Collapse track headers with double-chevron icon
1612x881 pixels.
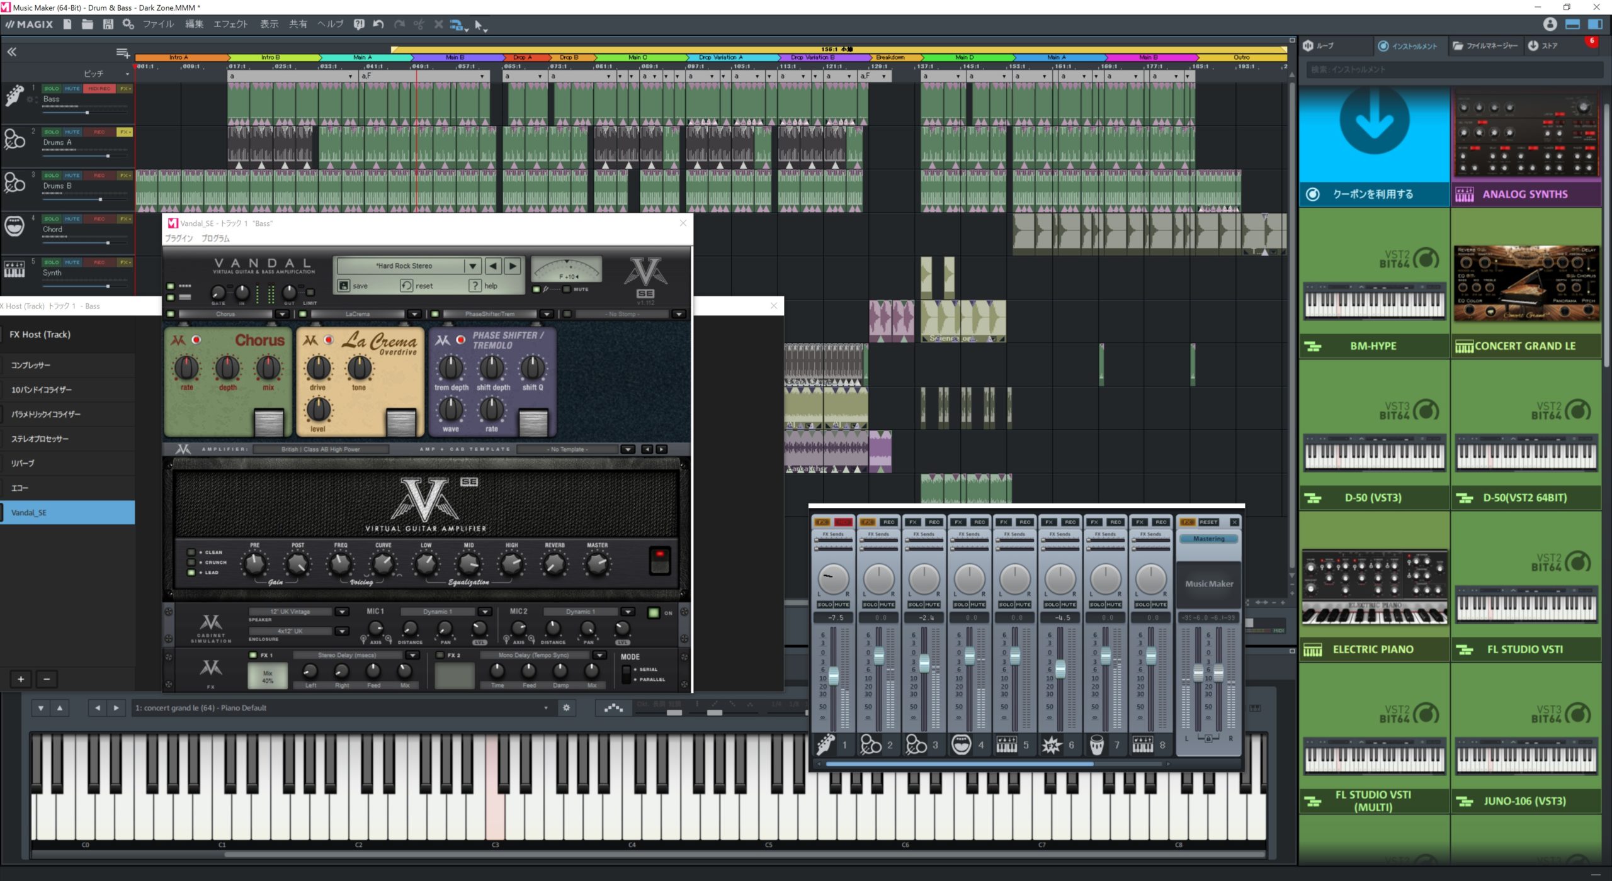pos(11,52)
